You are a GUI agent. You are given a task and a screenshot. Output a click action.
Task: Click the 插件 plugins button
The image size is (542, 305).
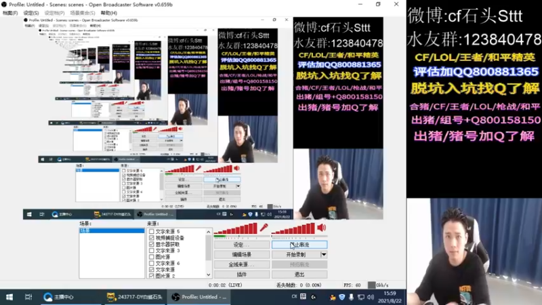coord(242,274)
